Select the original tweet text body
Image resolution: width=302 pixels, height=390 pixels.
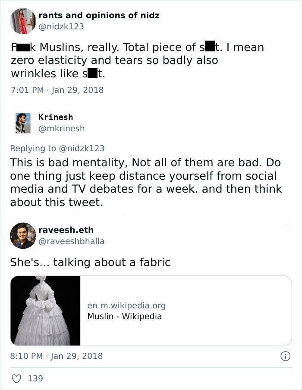pos(138,60)
